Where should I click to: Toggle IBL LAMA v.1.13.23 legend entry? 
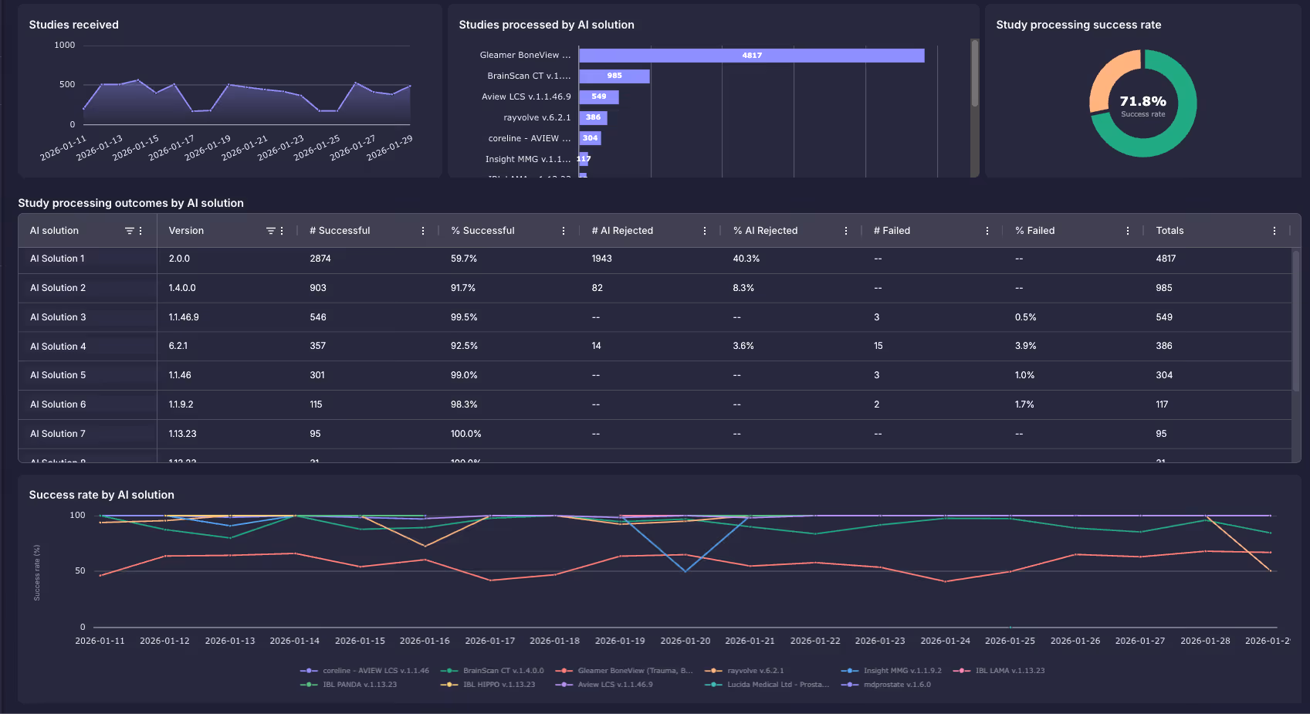[x=999, y=671]
